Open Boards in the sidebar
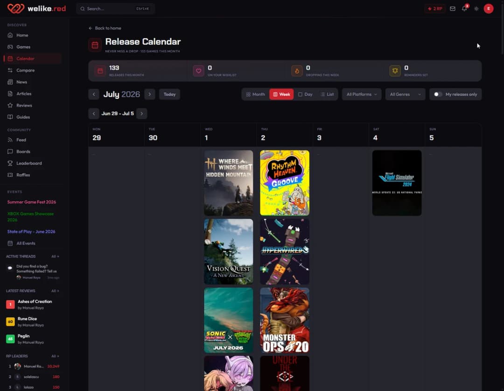 click(32, 151)
